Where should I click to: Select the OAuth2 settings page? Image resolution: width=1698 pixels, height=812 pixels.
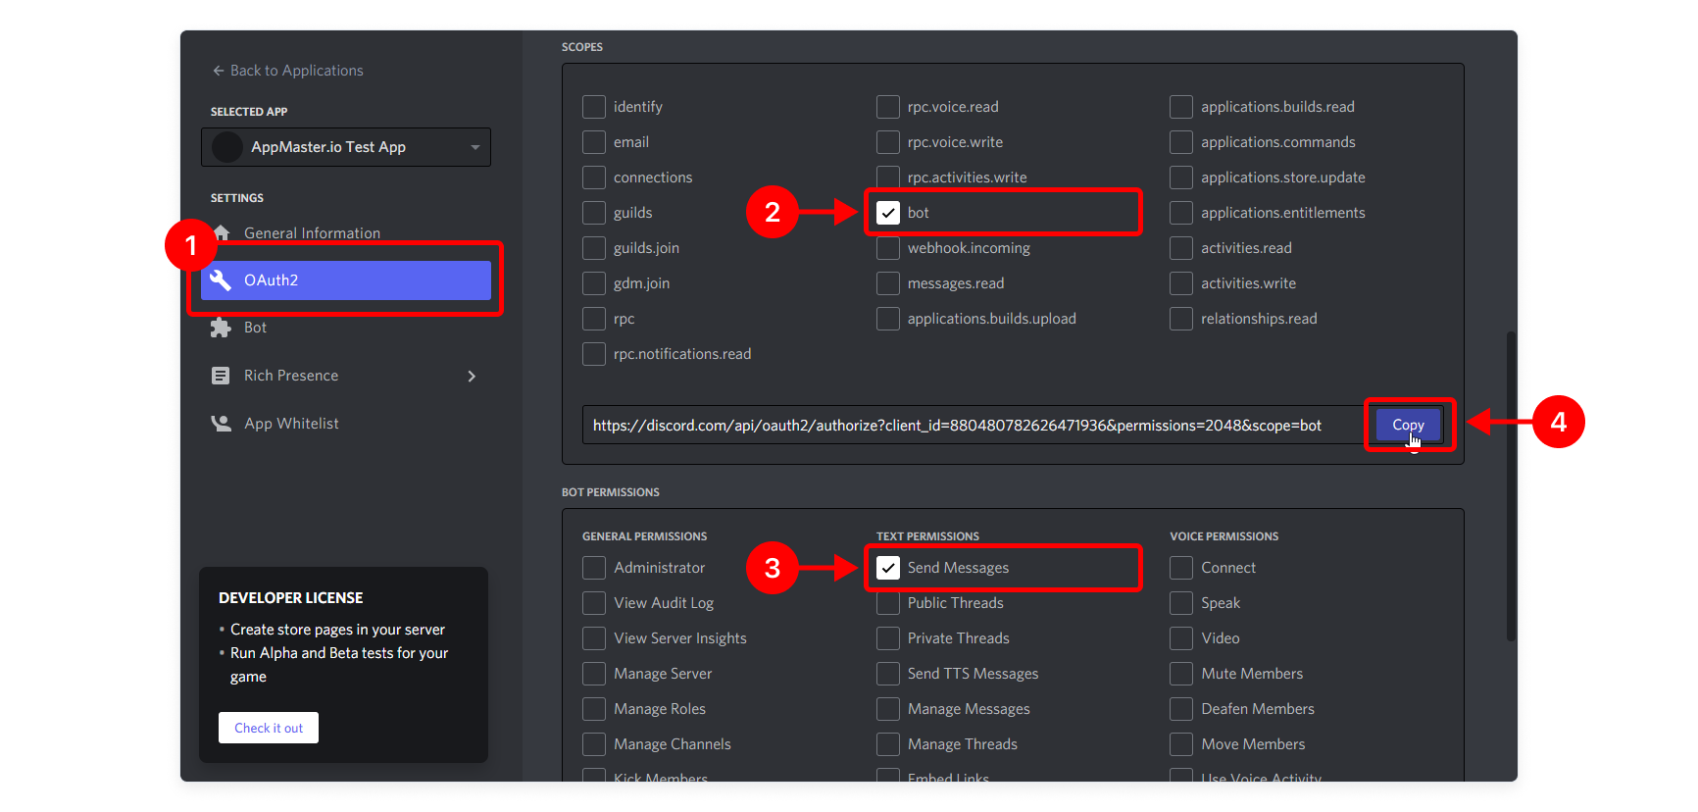(x=346, y=280)
